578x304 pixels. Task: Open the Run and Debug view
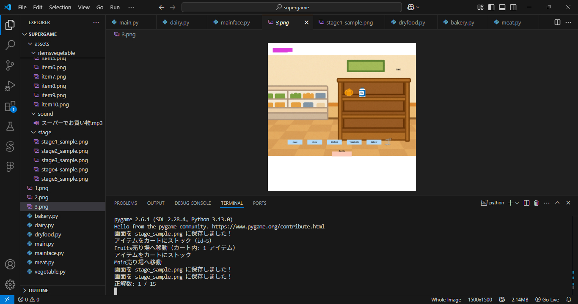10,86
